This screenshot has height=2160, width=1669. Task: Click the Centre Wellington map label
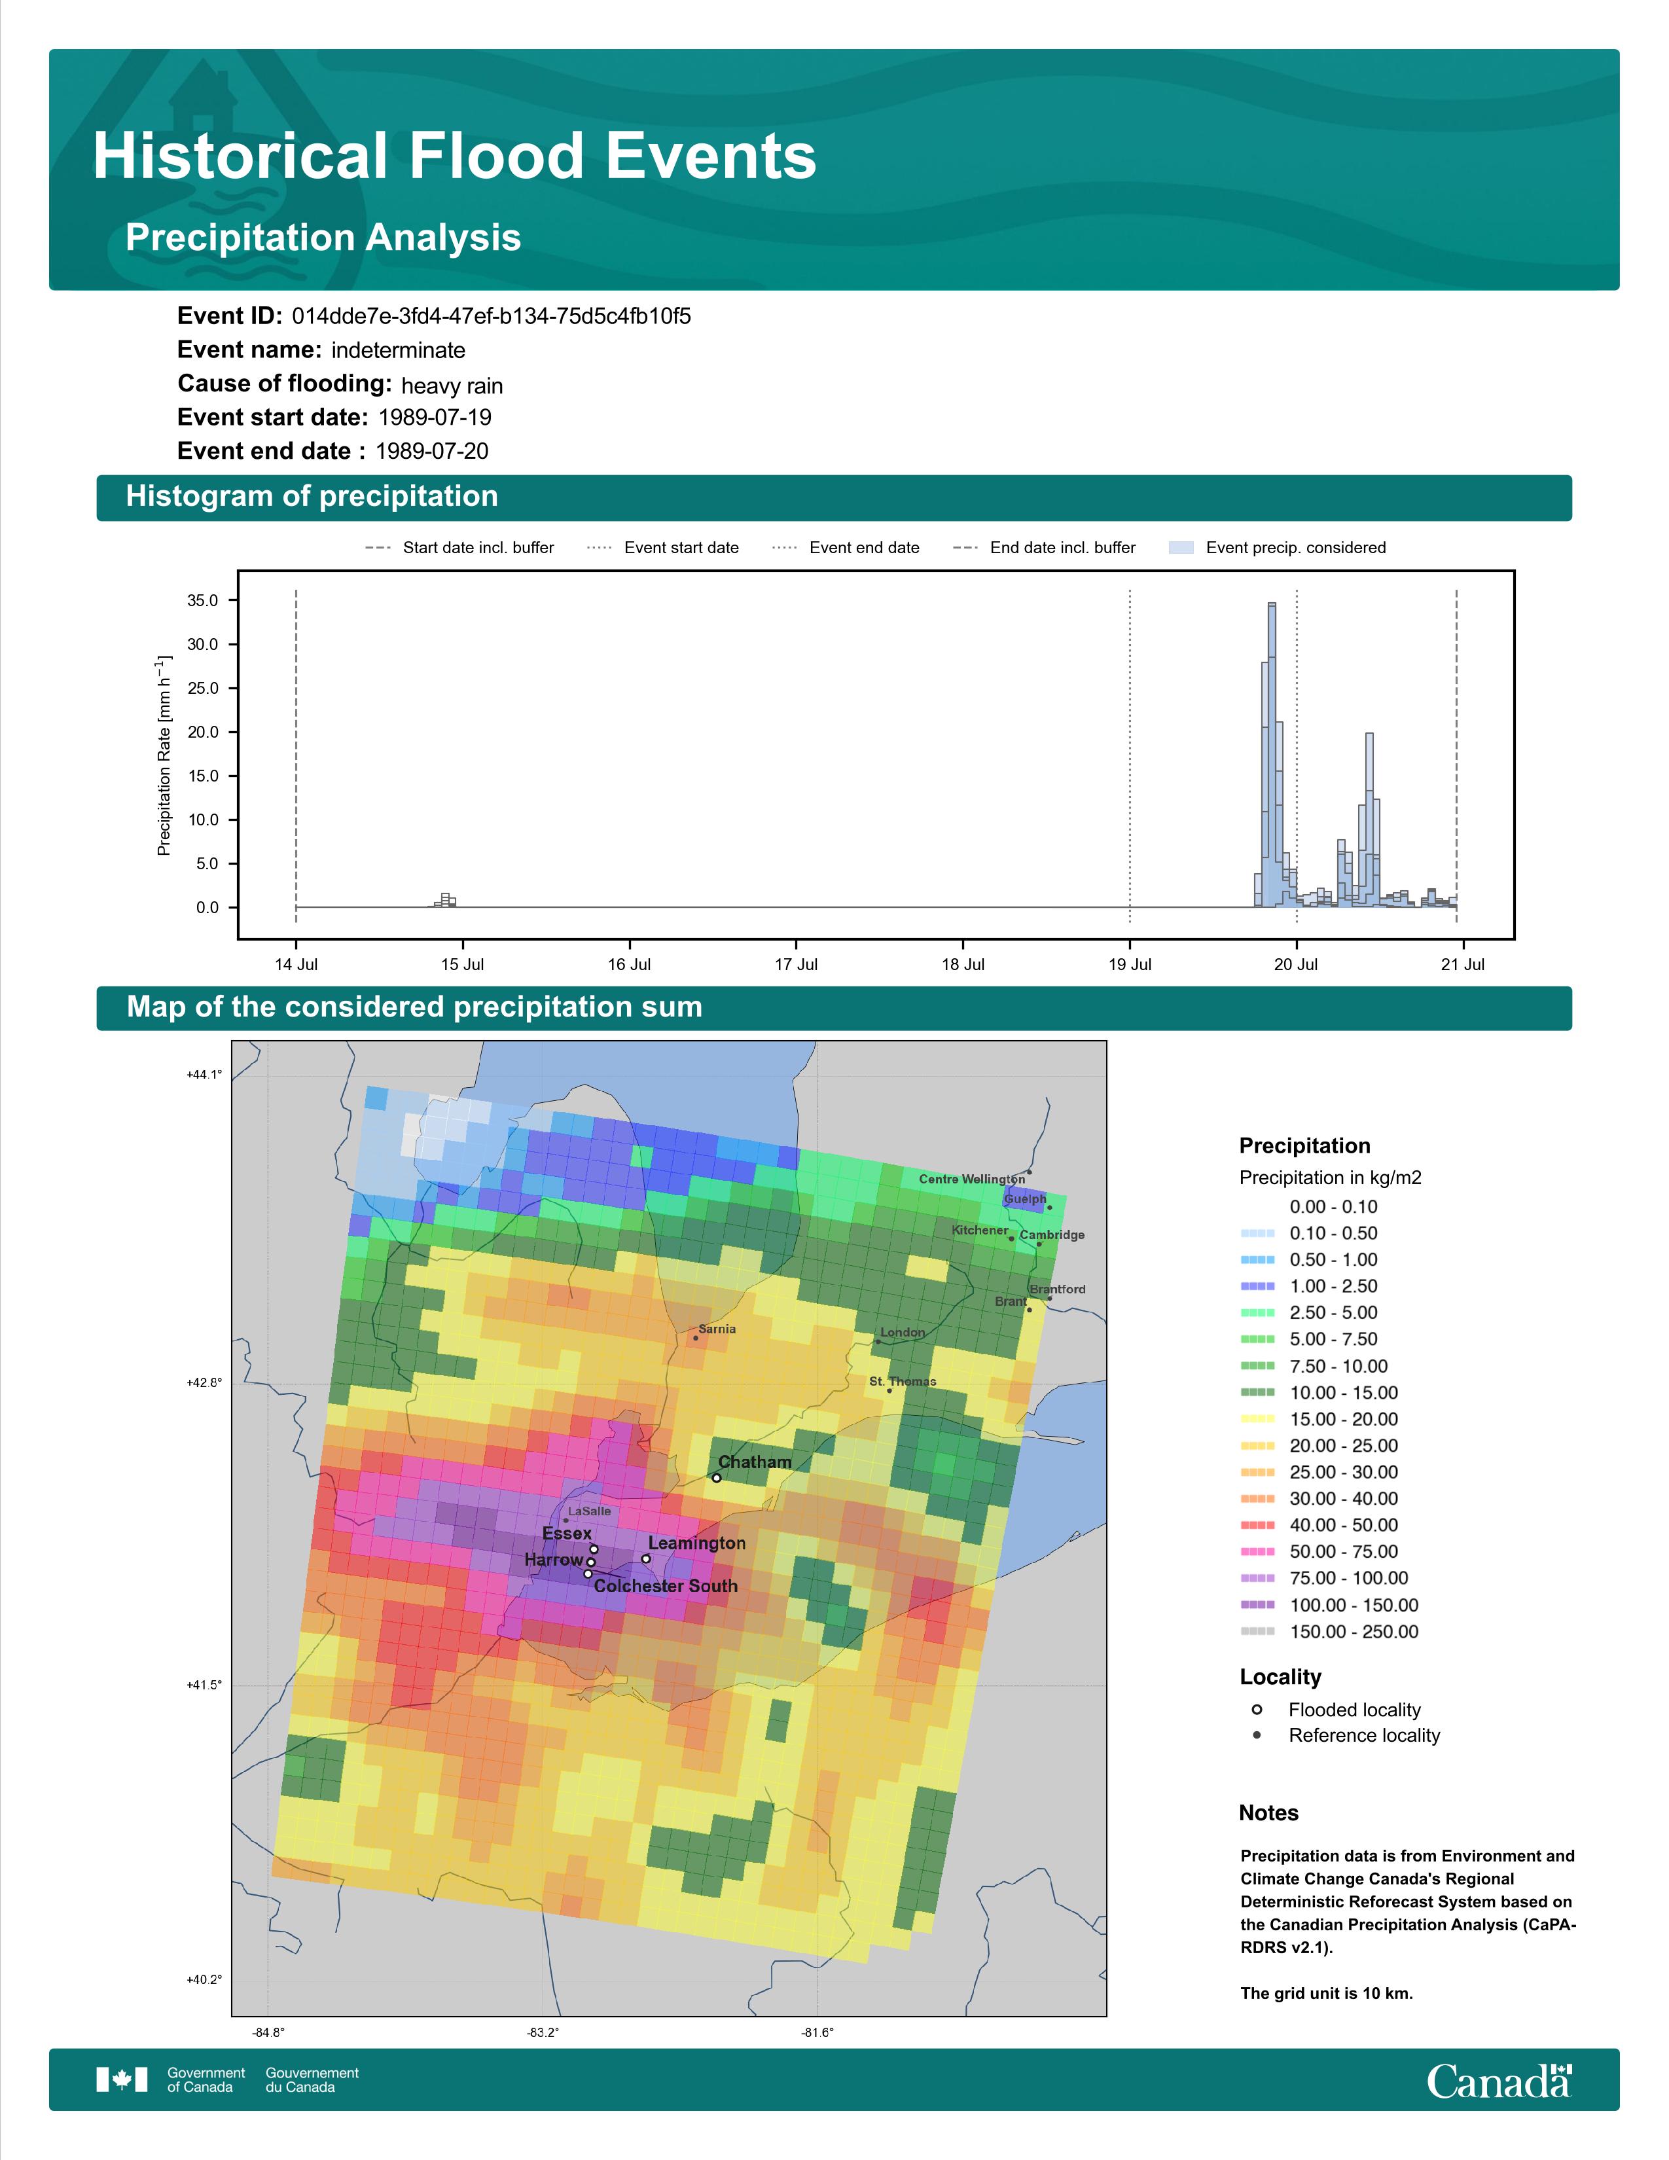pyautogui.click(x=972, y=1179)
